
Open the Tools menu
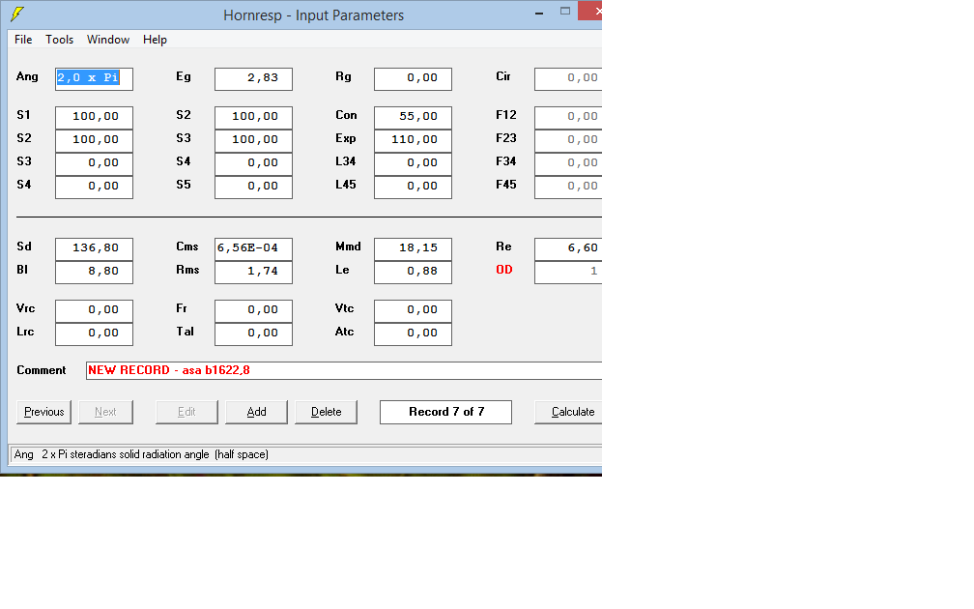(x=59, y=39)
